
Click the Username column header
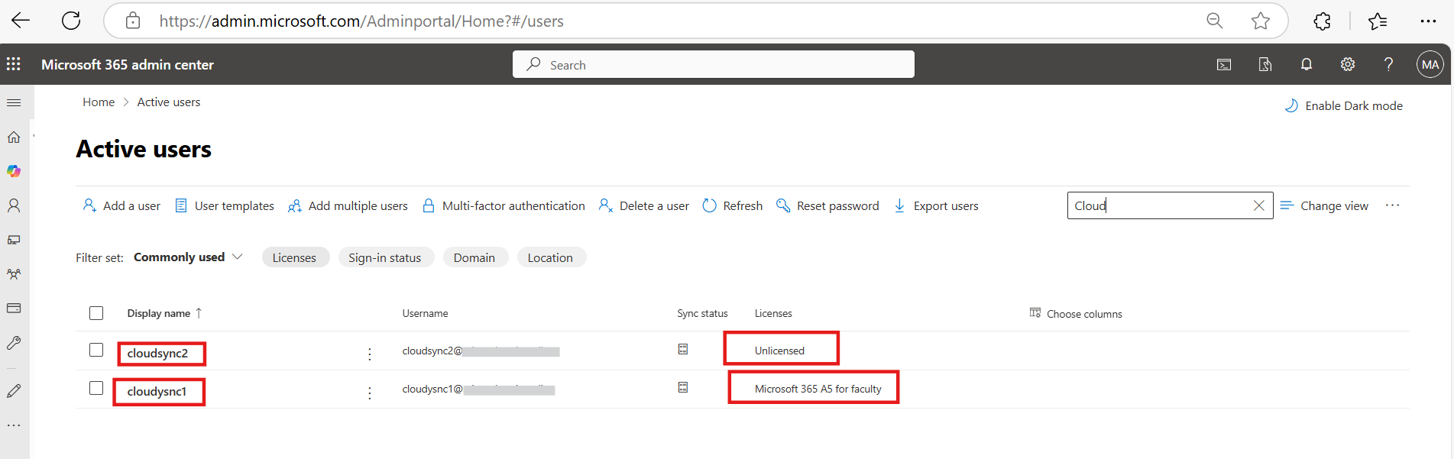click(x=426, y=313)
